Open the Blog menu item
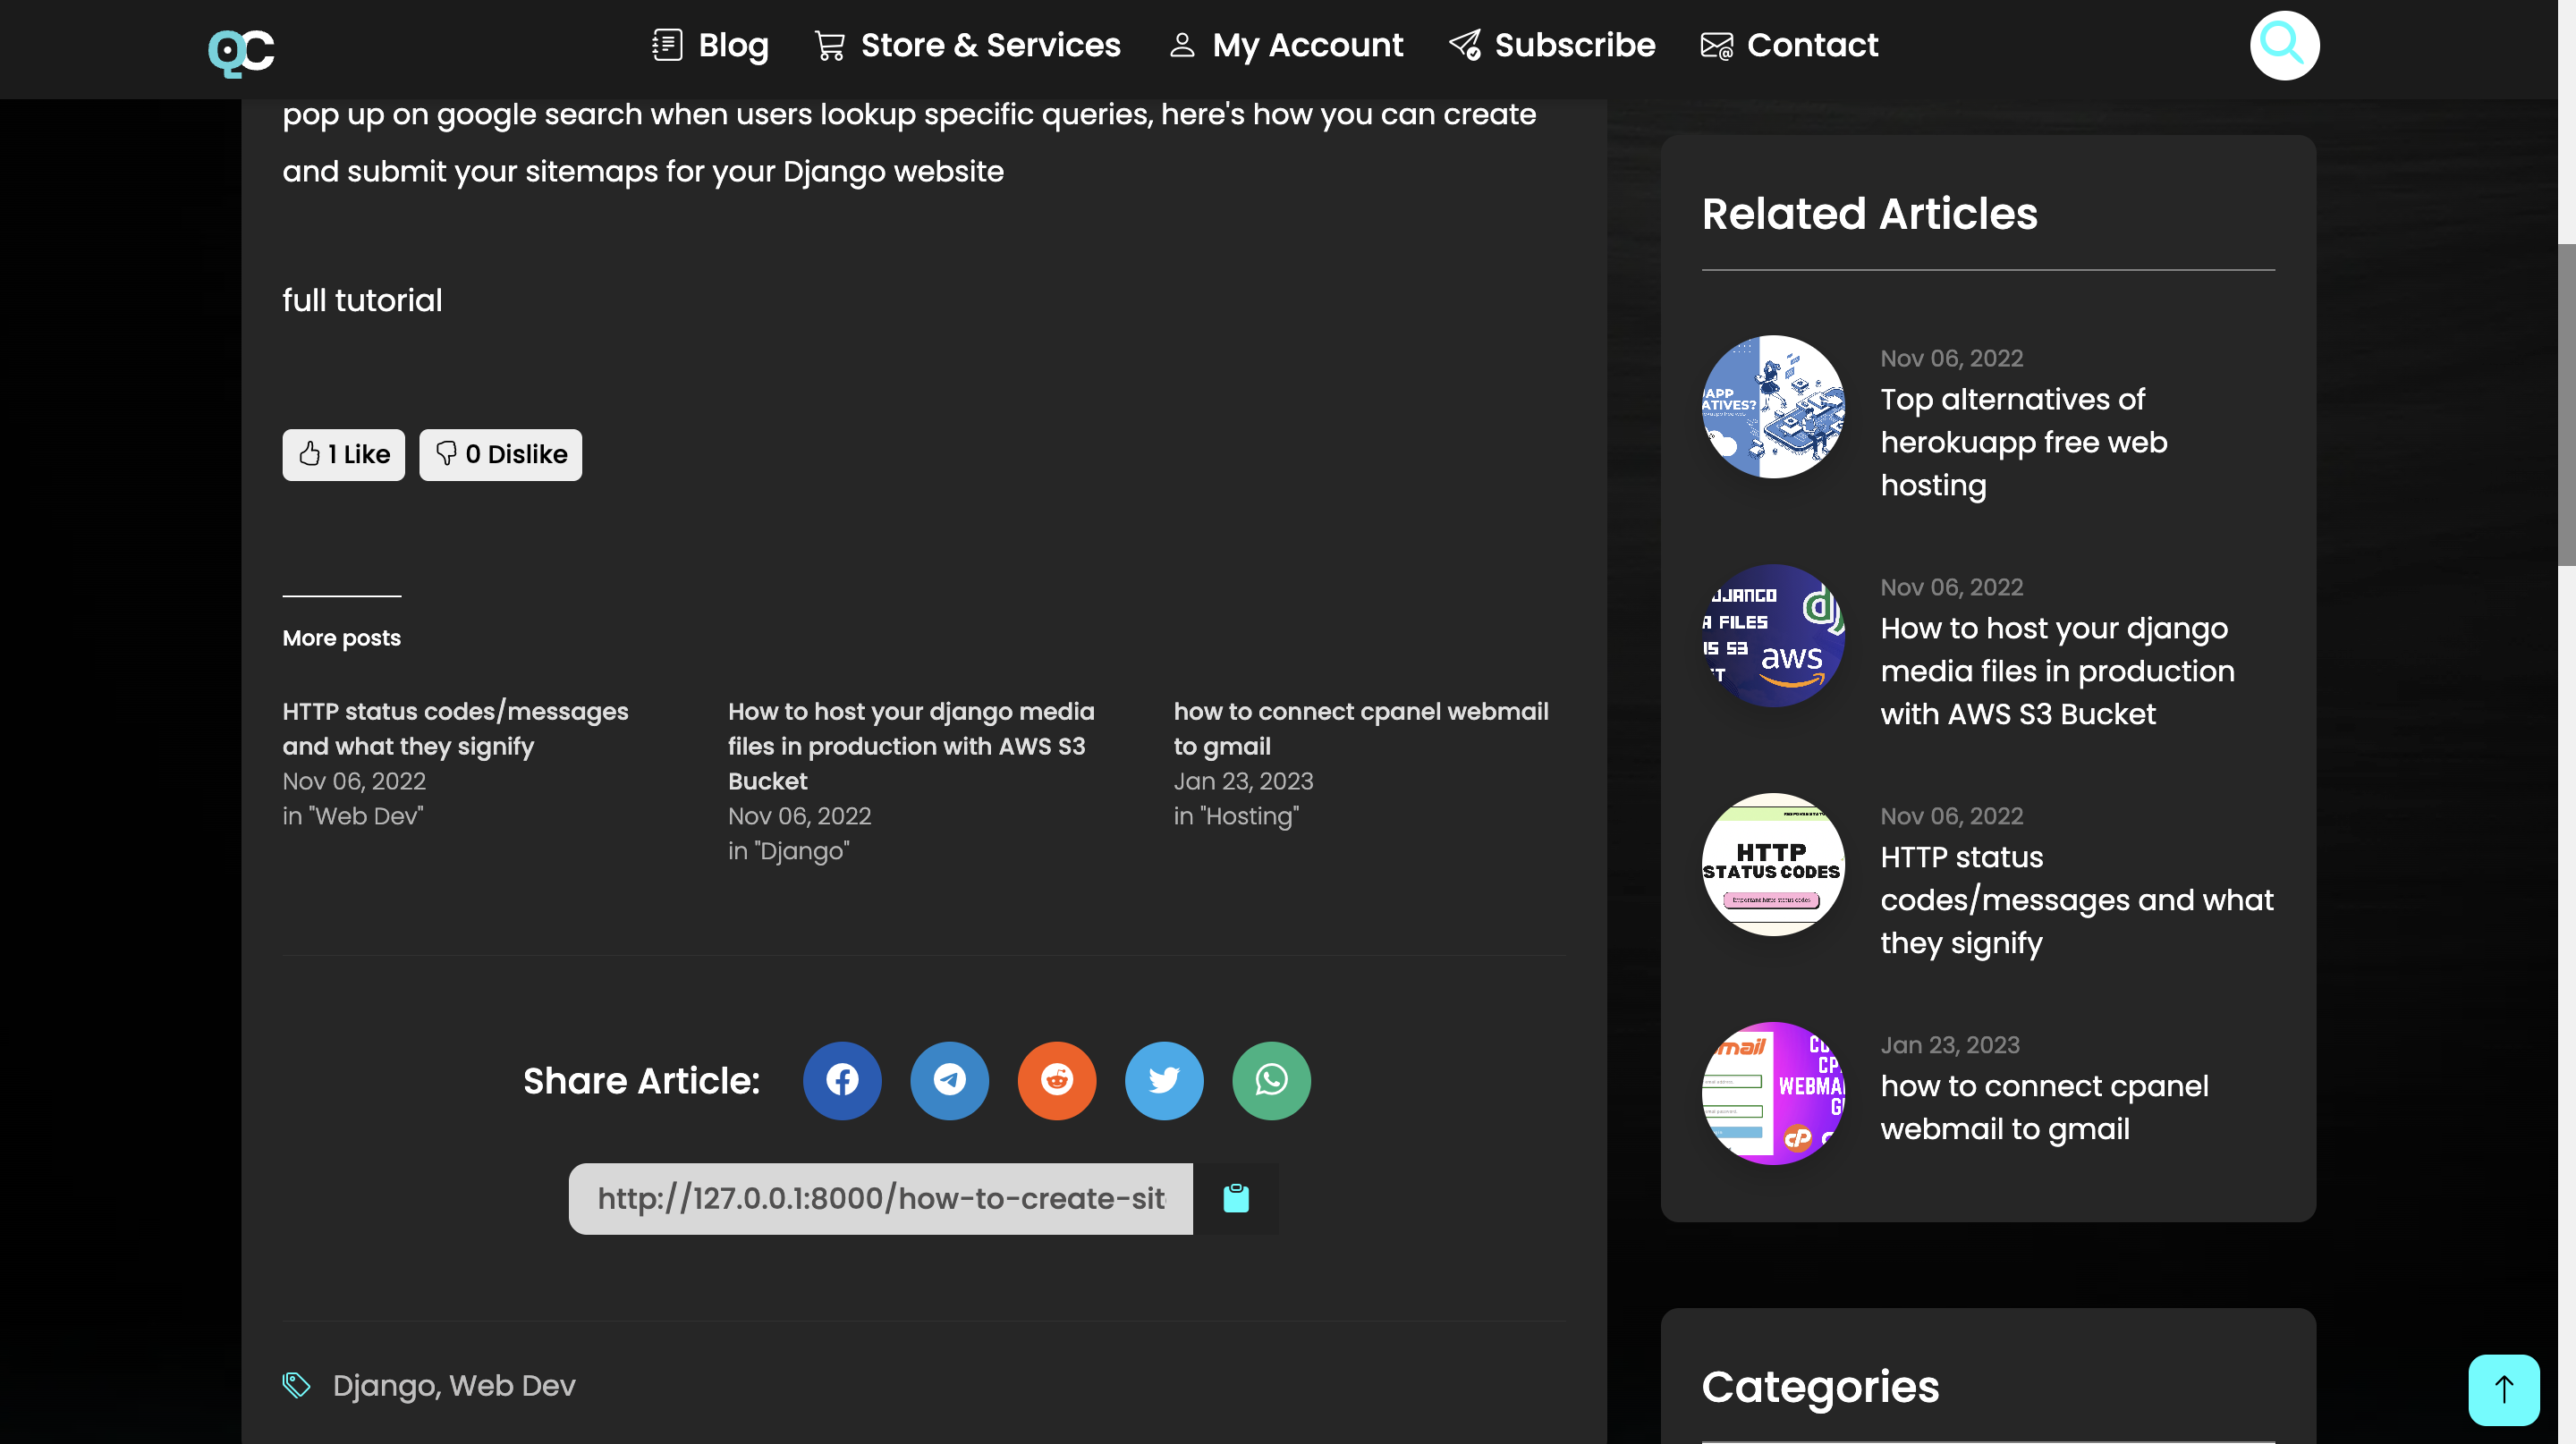 tap(710, 45)
